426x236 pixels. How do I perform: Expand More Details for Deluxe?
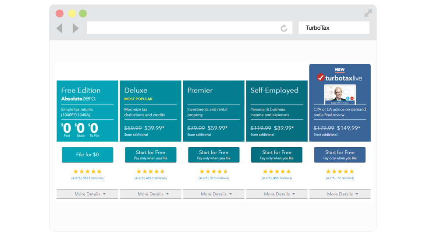click(x=150, y=194)
